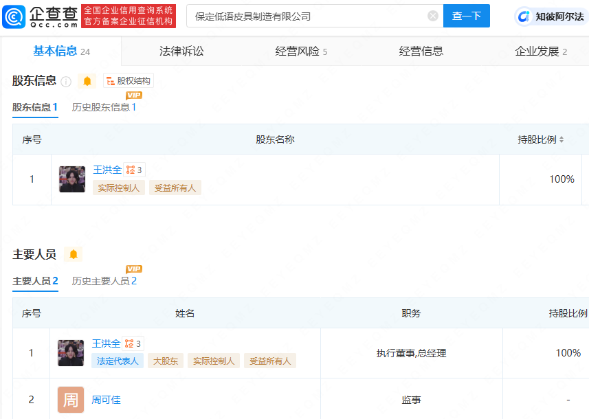Viewport: 589px width, 419px height.
Task: Click the VIP badge above 历史股东信息
Action: pos(135,96)
